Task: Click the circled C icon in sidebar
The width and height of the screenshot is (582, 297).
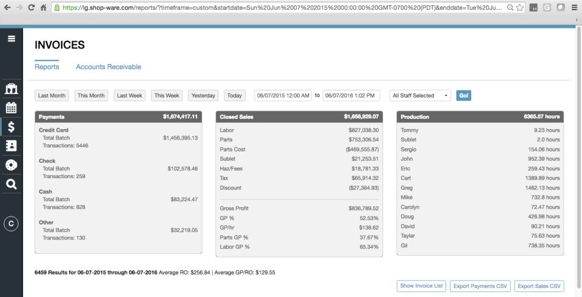Action: (11, 224)
